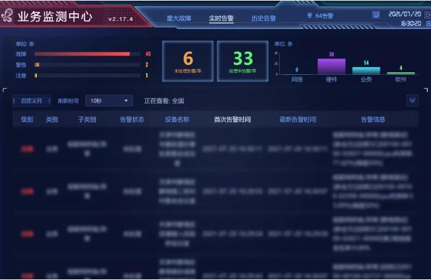Sort by 最新告警时间 column header
The width and height of the screenshot is (431, 280).
click(x=298, y=120)
